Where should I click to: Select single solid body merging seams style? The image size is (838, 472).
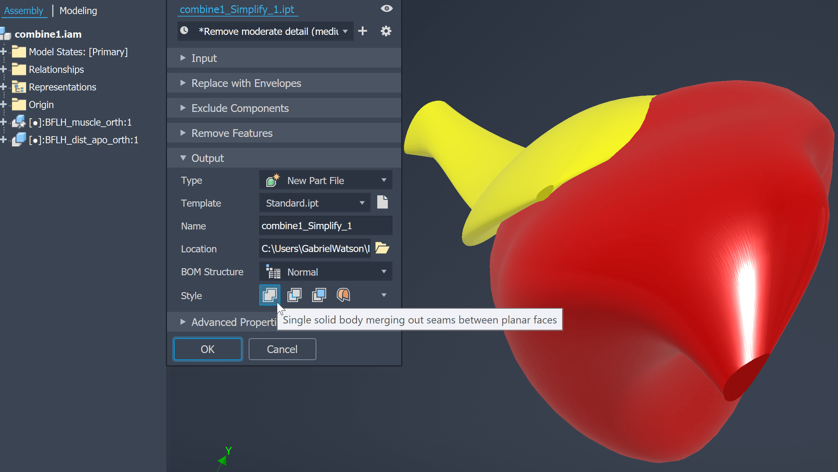click(269, 295)
